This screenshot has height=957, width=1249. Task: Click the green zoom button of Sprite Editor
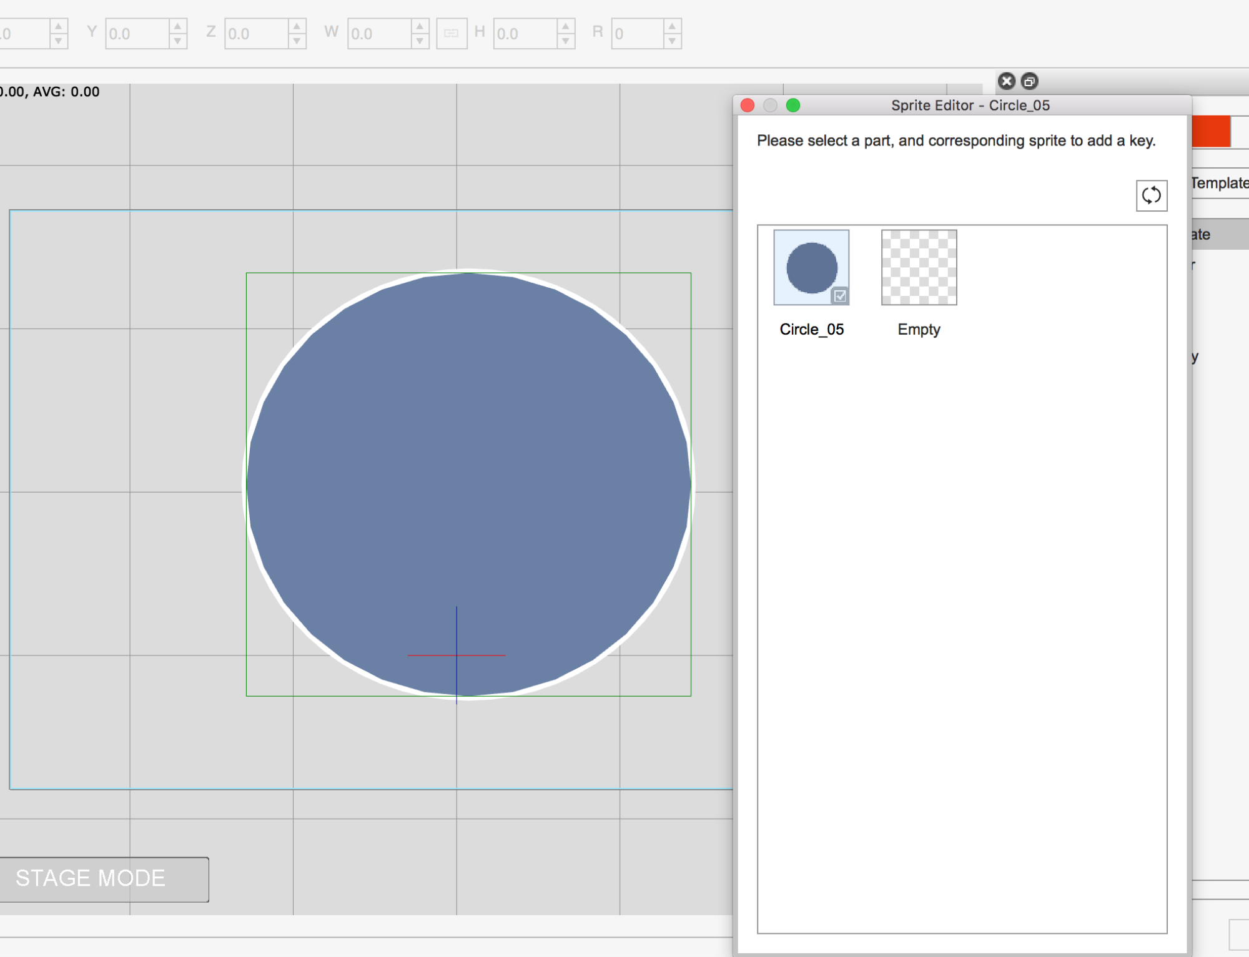pyautogui.click(x=793, y=106)
